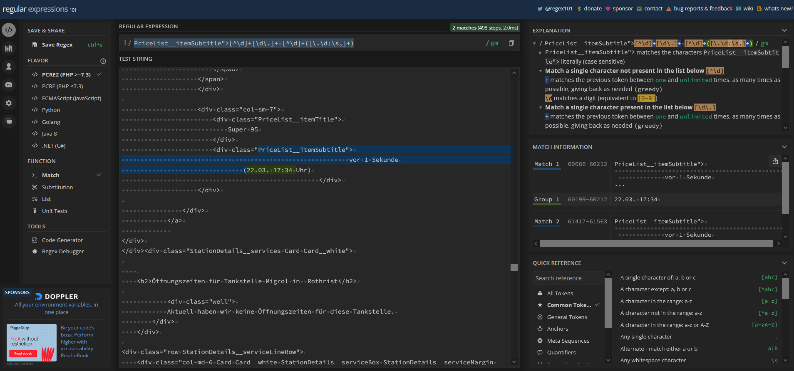Select the PCRE2 (PHP >=7.3) flavor
This screenshot has height=371, width=794.
(x=67, y=74)
